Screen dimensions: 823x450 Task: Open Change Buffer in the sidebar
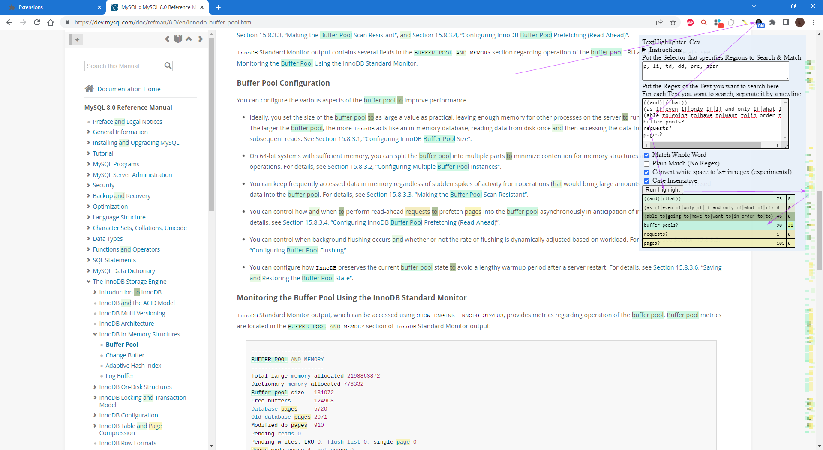tap(125, 355)
